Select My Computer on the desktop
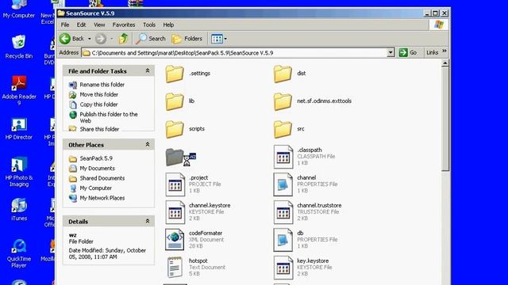508x285 pixels. pyautogui.click(x=19, y=9)
